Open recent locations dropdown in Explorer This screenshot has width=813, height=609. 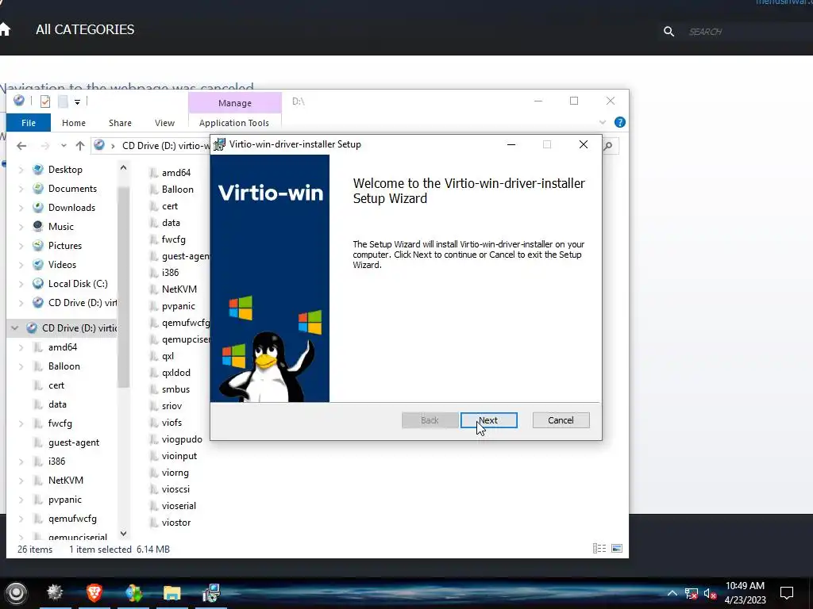point(64,146)
